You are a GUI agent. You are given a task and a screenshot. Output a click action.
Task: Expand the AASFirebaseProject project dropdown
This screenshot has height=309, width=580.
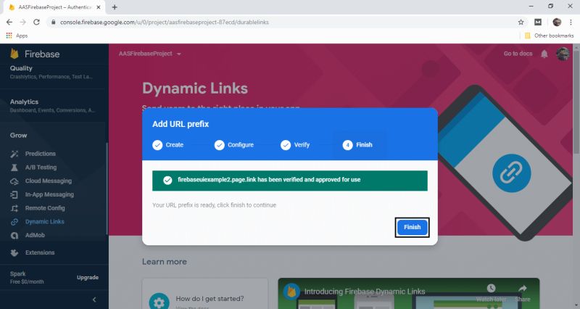(150, 54)
